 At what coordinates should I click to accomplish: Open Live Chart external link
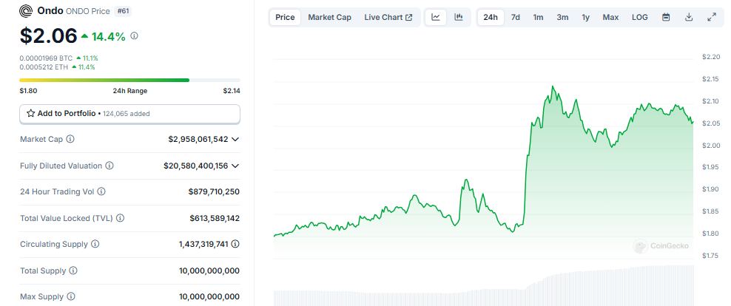point(388,17)
